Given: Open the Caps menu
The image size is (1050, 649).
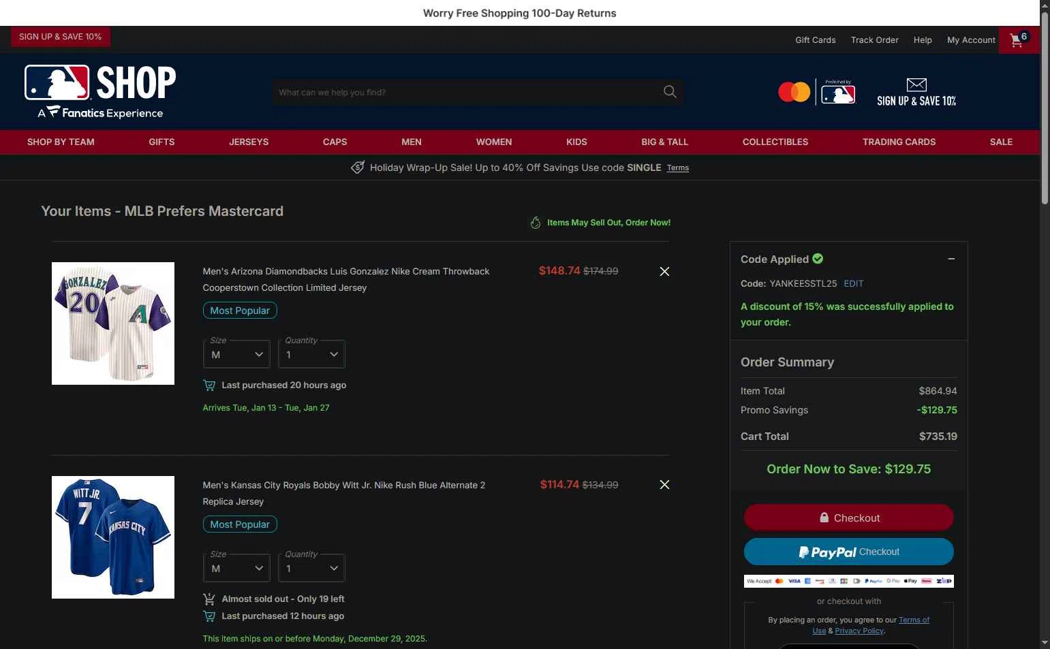Looking at the screenshot, I should [335, 142].
